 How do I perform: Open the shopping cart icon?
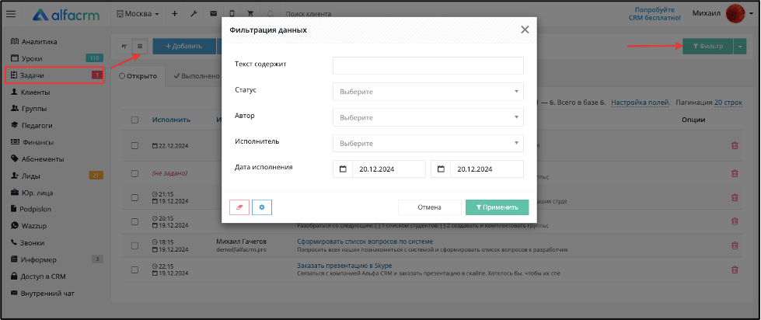coord(250,14)
